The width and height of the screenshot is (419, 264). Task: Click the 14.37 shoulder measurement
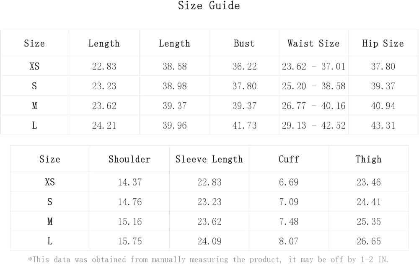click(130, 182)
